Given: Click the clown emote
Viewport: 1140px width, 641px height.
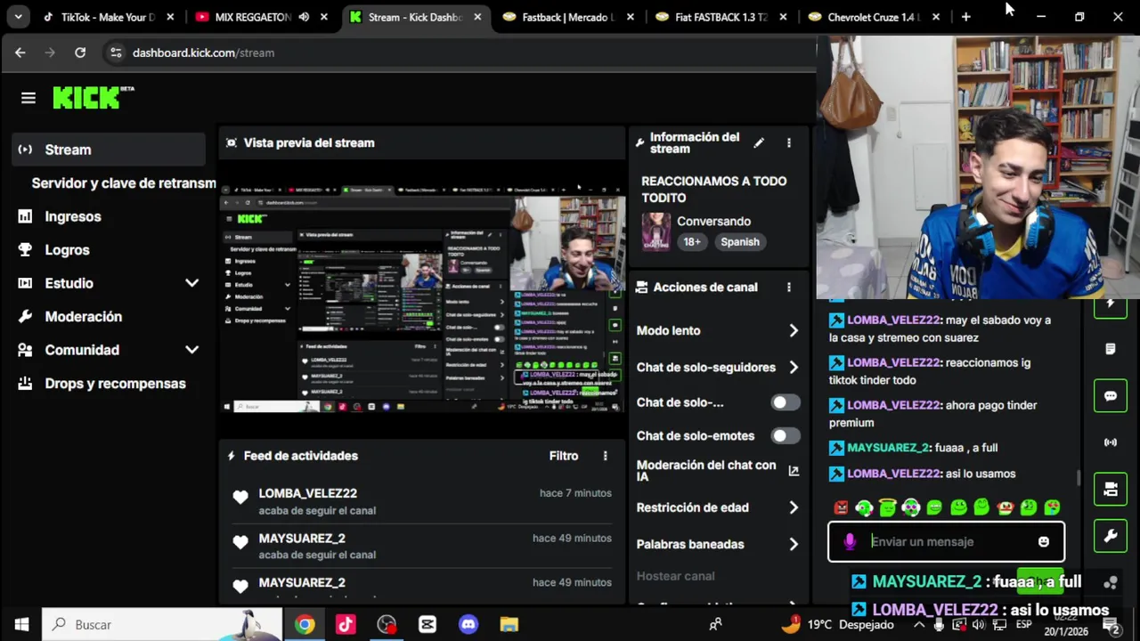Looking at the screenshot, I should (x=1005, y=507).
